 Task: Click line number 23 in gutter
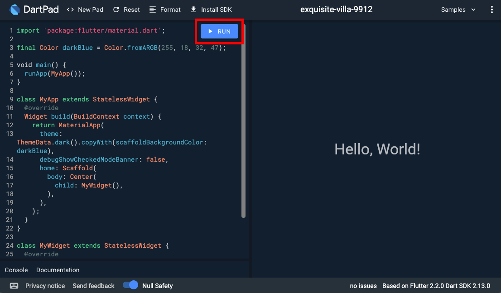[x=10, y=237]
